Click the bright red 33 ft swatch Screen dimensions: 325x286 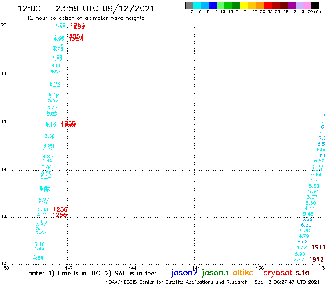coord(268,5)
